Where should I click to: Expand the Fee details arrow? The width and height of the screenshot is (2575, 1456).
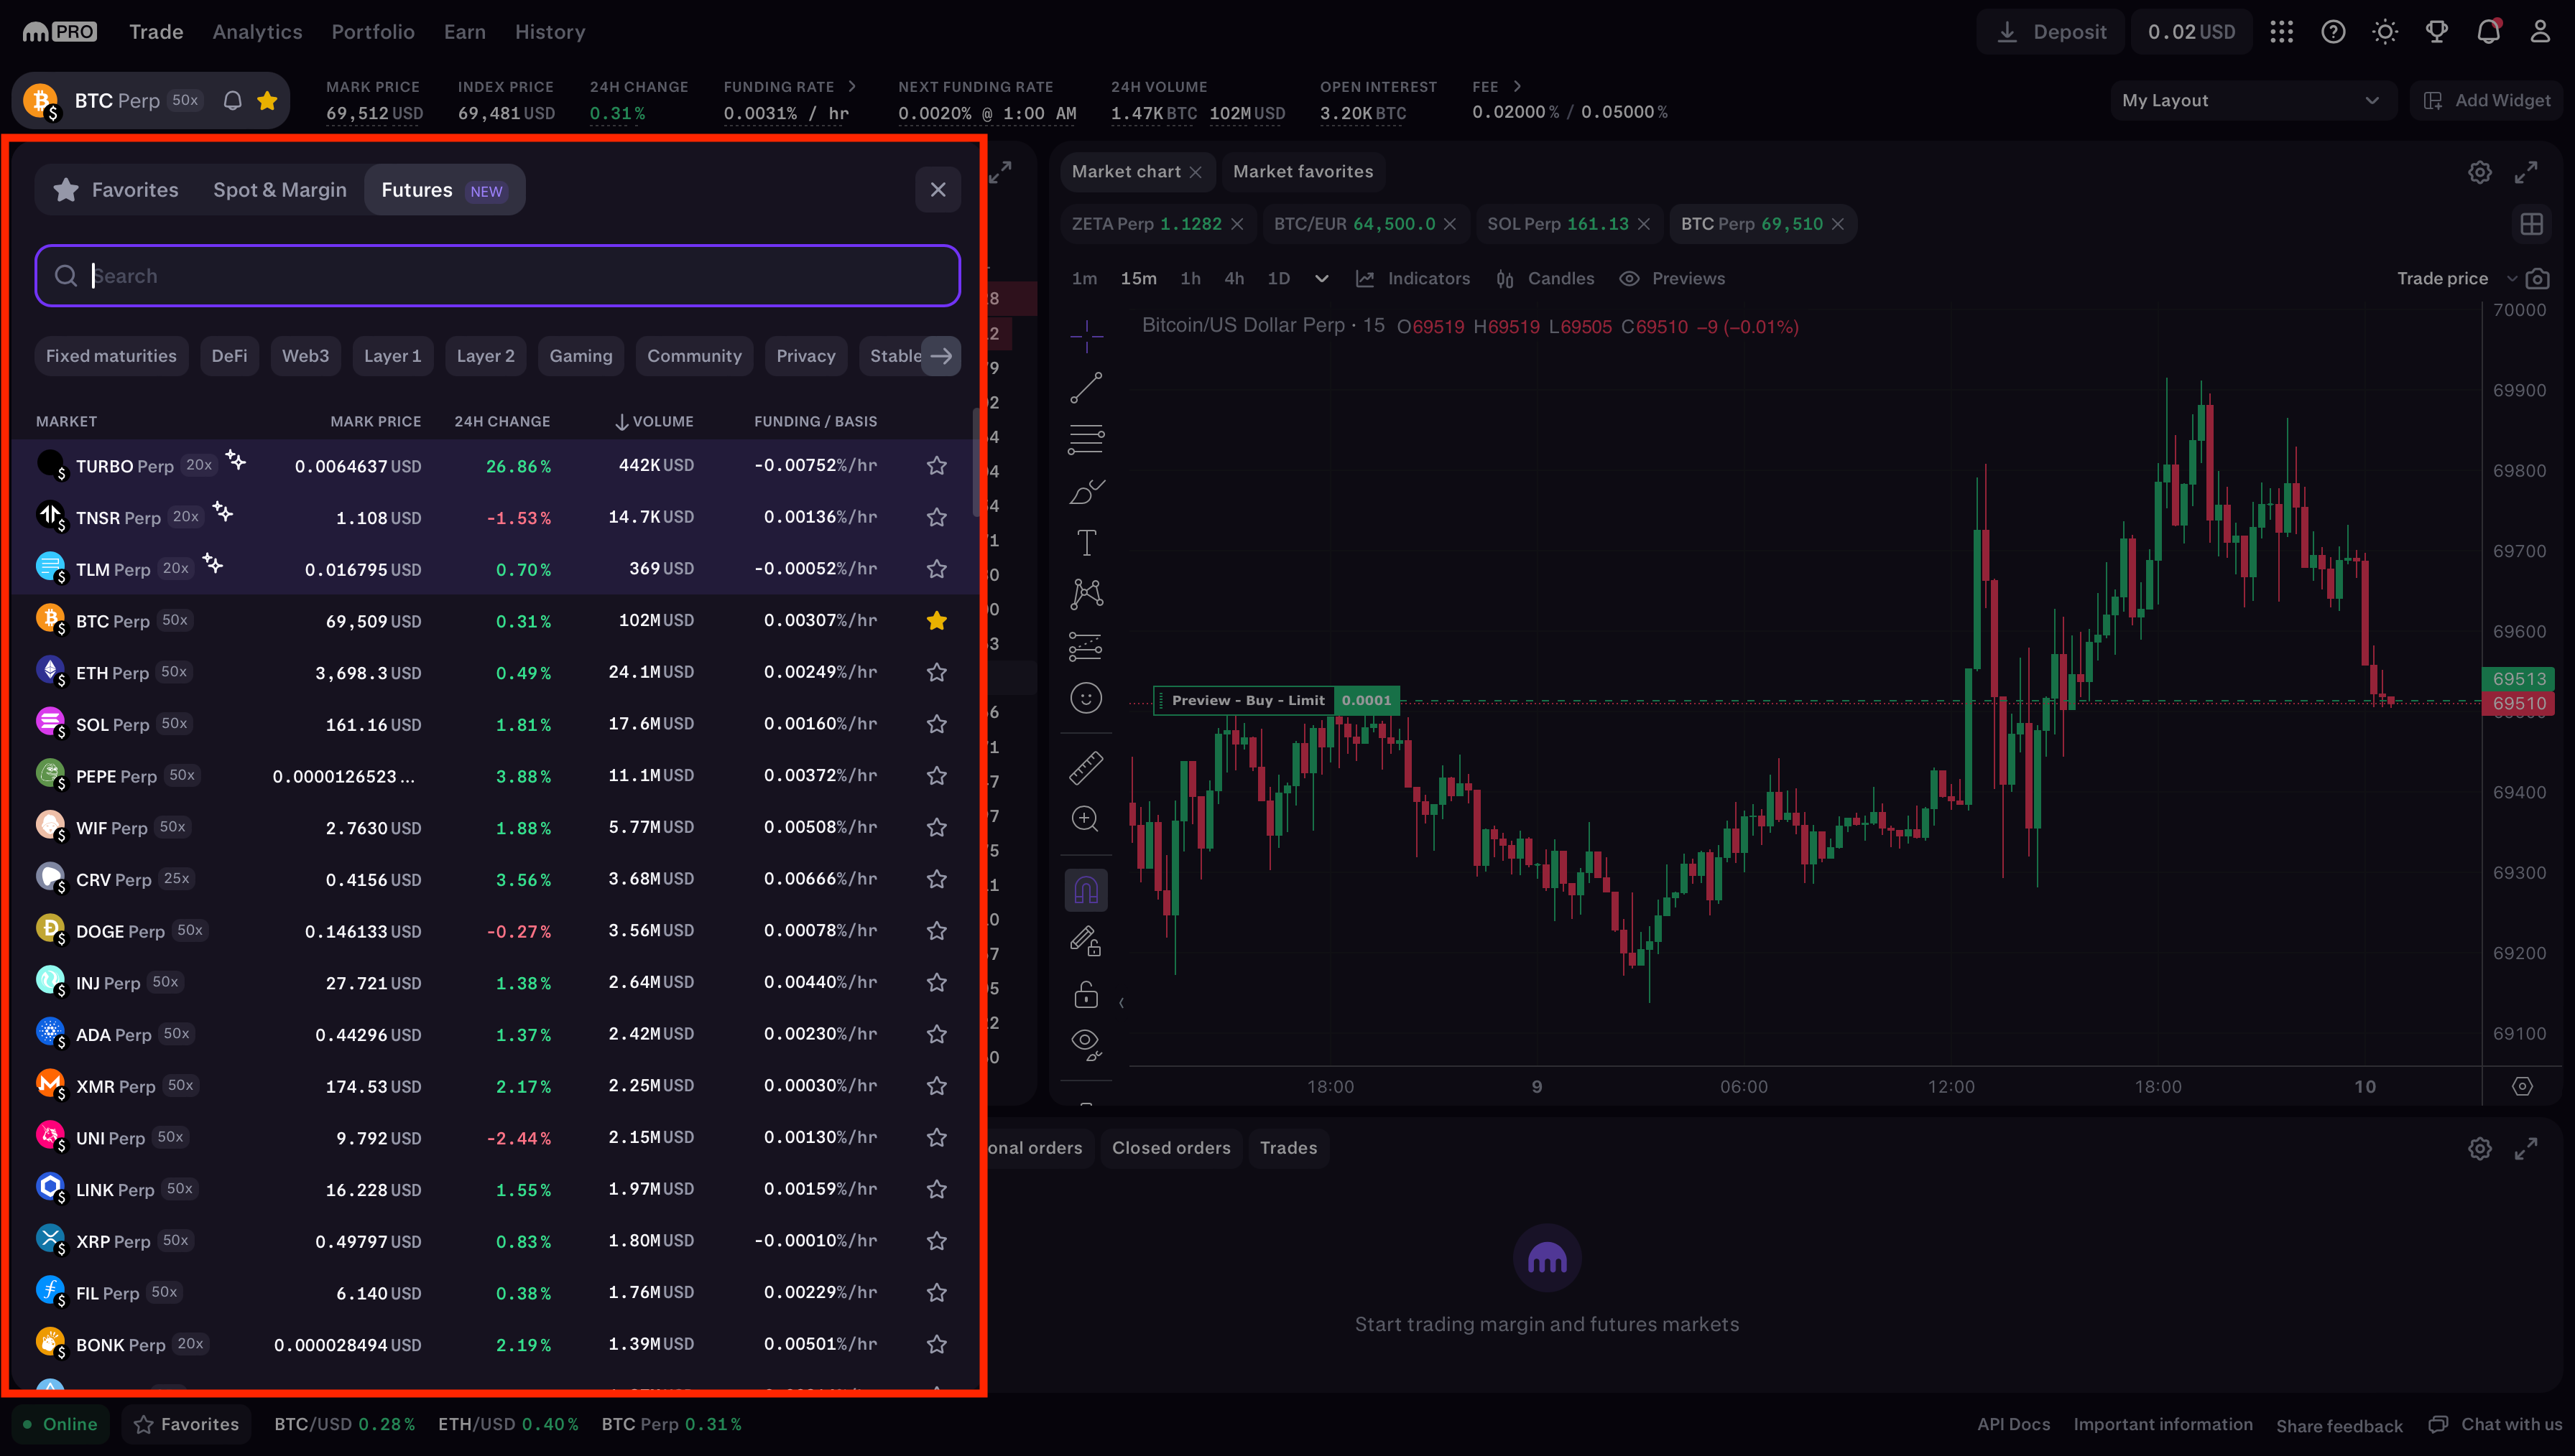[1517, 86]
